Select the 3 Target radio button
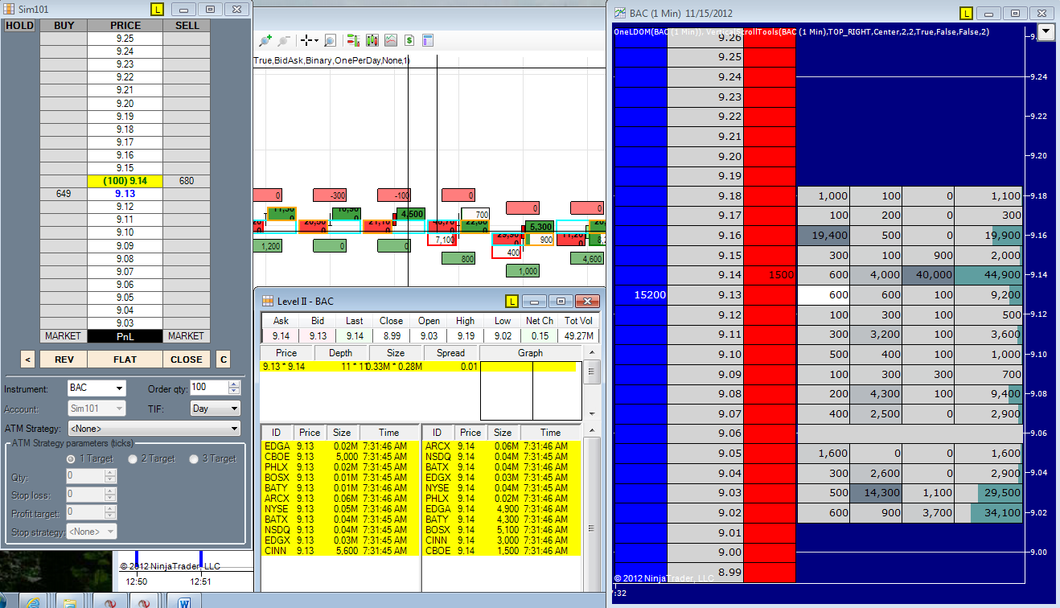 click(x=195, y=458)
